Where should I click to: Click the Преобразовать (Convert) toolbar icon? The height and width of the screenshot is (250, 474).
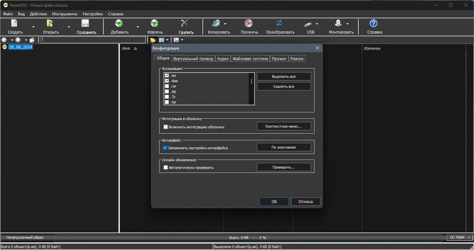click(280, 24)
